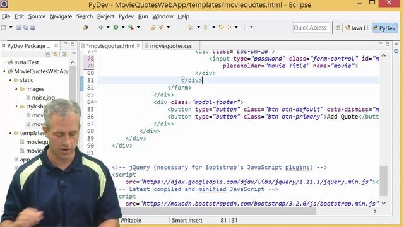Click the Previous Annotation icon

[x=206, y=27]
